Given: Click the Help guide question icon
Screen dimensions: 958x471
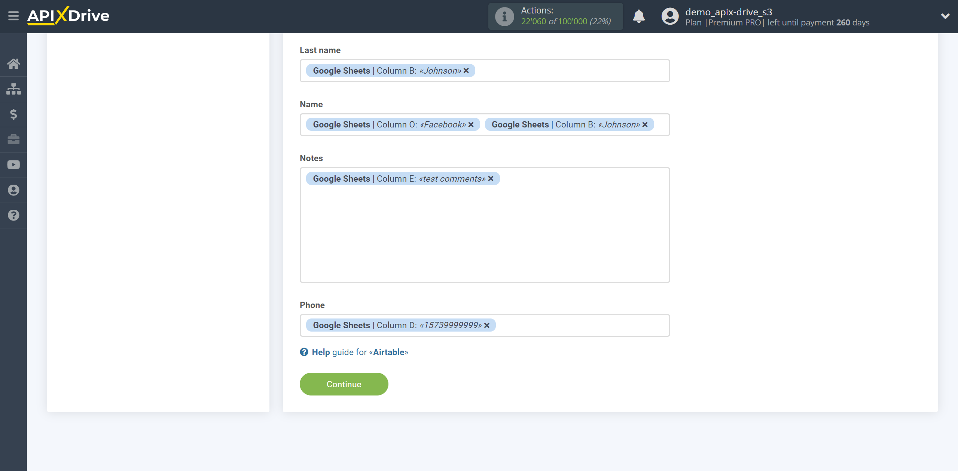Looking at the screenshot, I should (x=304, y=352).
